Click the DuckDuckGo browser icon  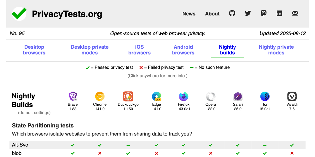coord(128,97)
